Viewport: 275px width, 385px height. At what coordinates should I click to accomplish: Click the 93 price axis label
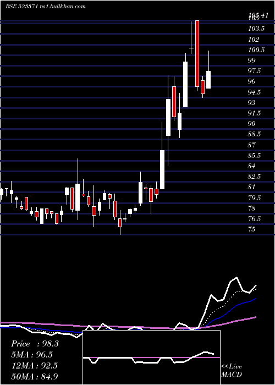pyautogui.click(x=252, y=103)
